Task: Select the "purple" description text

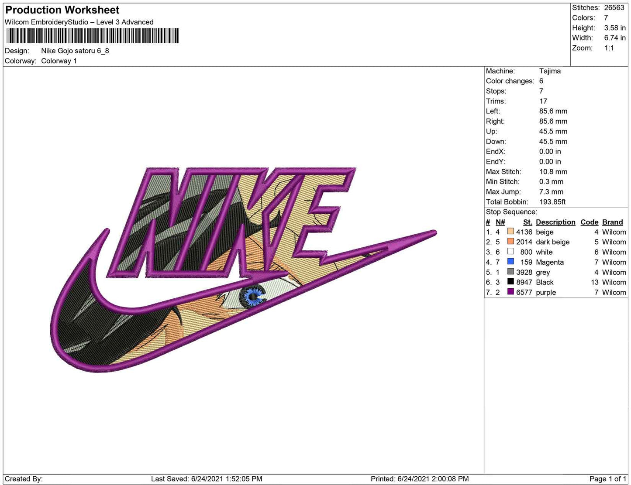Action: point(546,293)
